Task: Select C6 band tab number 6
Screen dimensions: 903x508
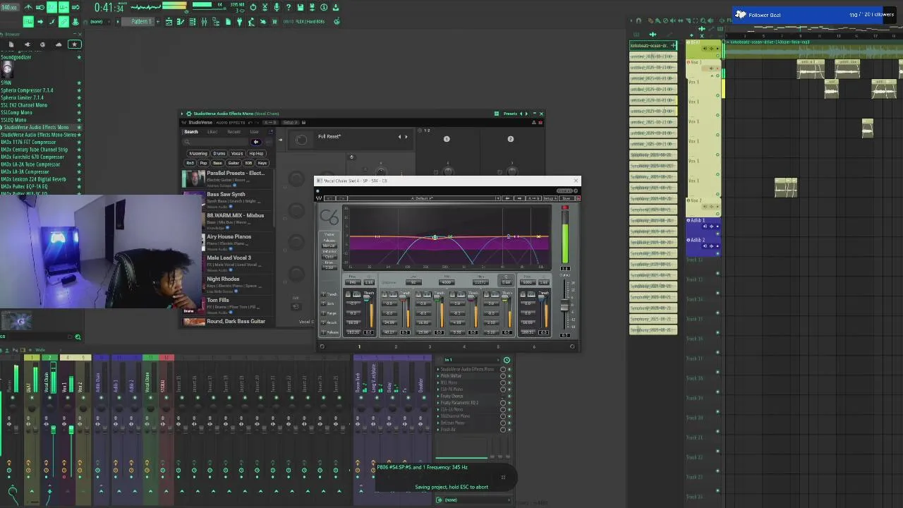Action: [534, 347]
